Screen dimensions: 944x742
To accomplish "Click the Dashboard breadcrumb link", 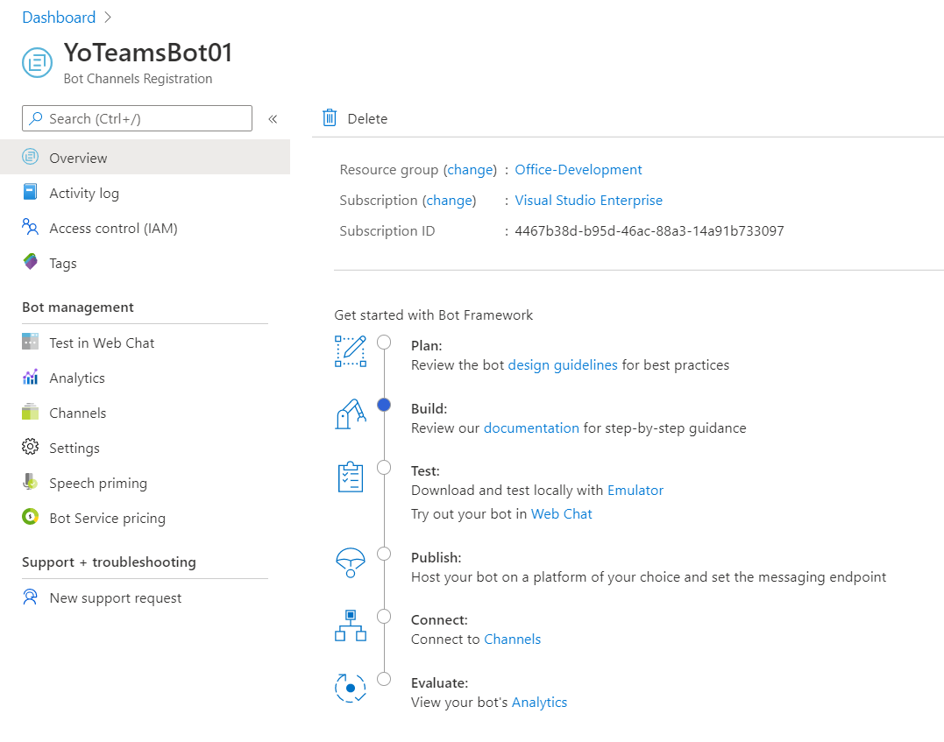I will click(x=59, y=18).
